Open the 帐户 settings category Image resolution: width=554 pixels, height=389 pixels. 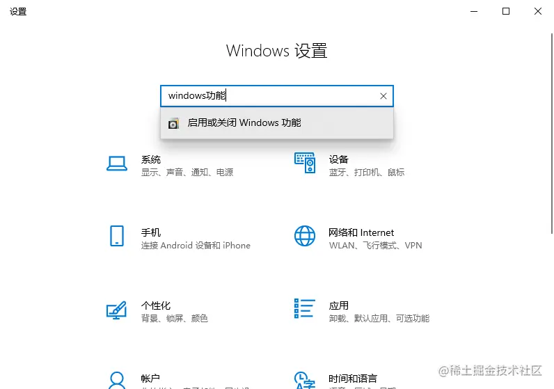coord(150,379)
